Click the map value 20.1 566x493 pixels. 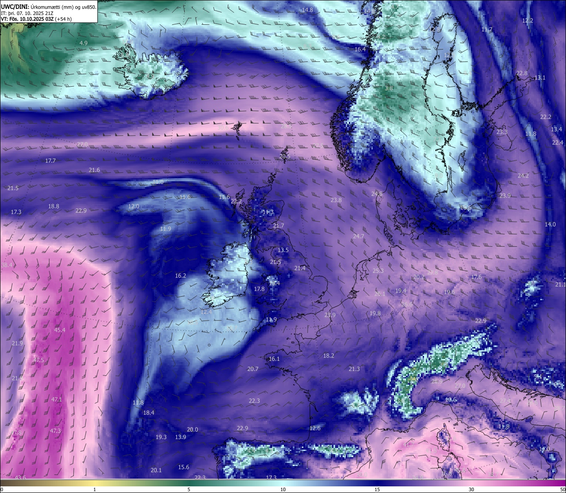(156, 470)
